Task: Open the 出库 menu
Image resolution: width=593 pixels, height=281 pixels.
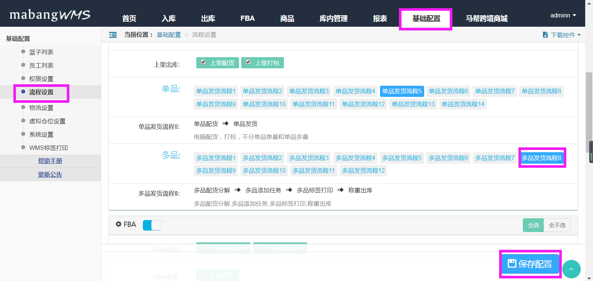Action: tap(208, 19)
